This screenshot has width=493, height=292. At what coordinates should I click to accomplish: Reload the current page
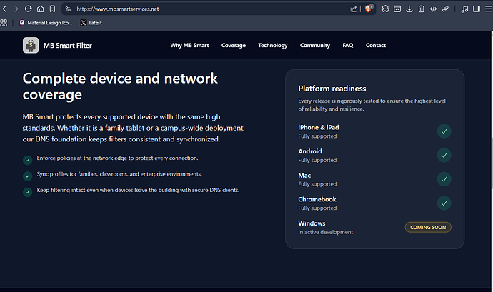click(x=29, y=9)
